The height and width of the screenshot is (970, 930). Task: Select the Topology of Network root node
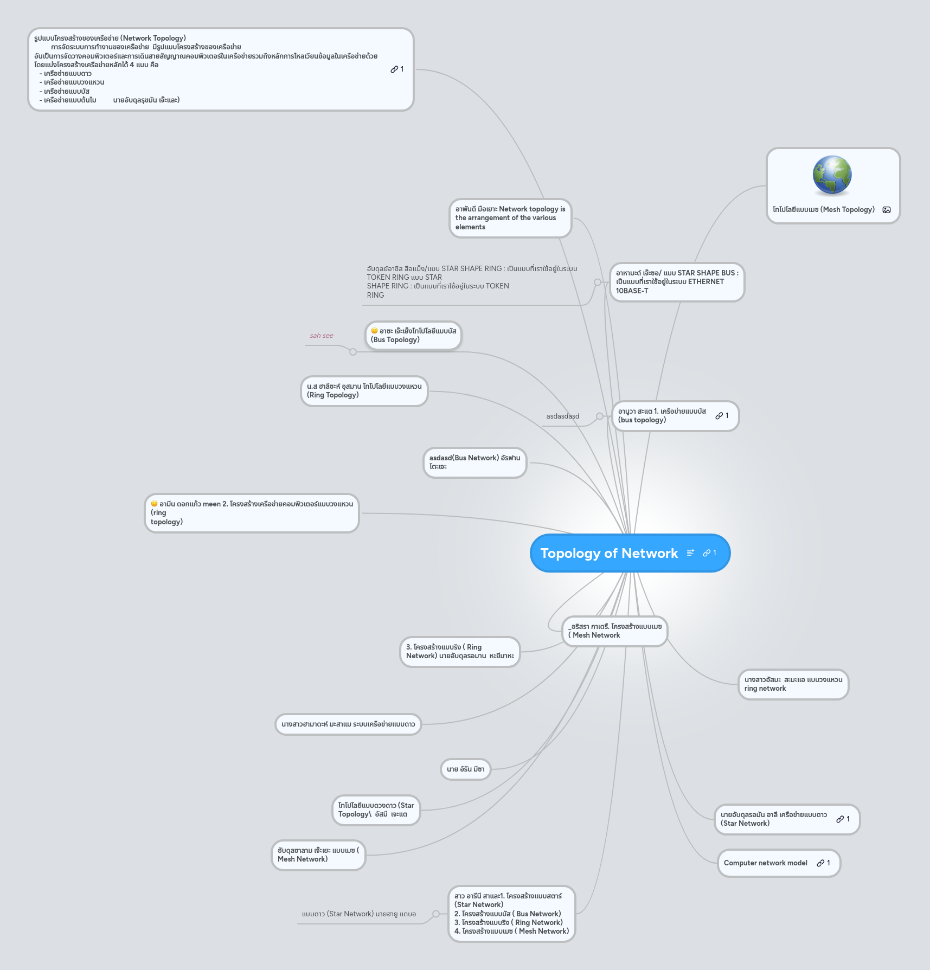[610, 553]
